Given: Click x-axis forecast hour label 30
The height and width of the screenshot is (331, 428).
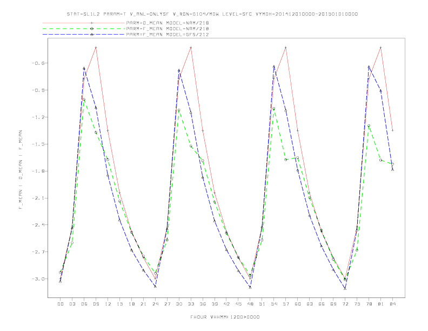Looking at the screenshot, I should click(179, 304).
